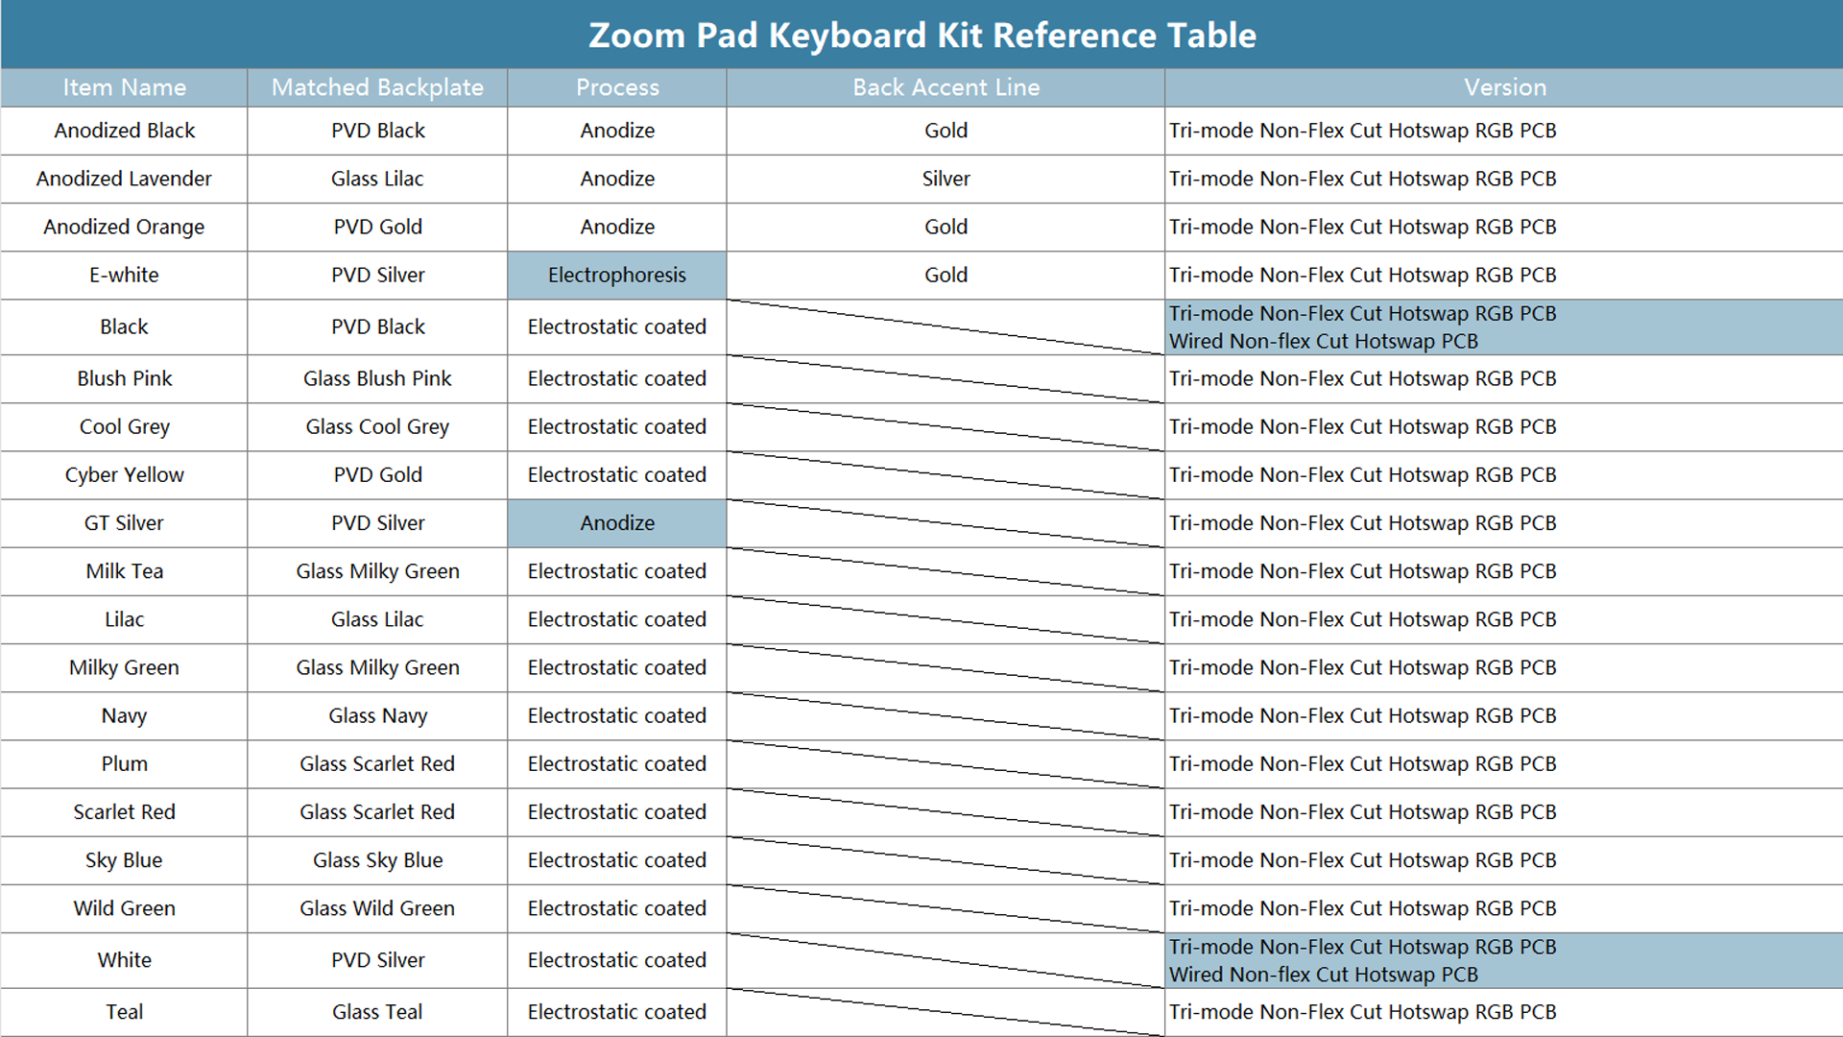Select the Glass Wild Green backplate cell
The width and height of the screenshot is (1843, 1037).
click(x=377, y=908)
